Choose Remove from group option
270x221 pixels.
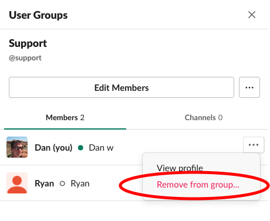[x=198, y=185]
